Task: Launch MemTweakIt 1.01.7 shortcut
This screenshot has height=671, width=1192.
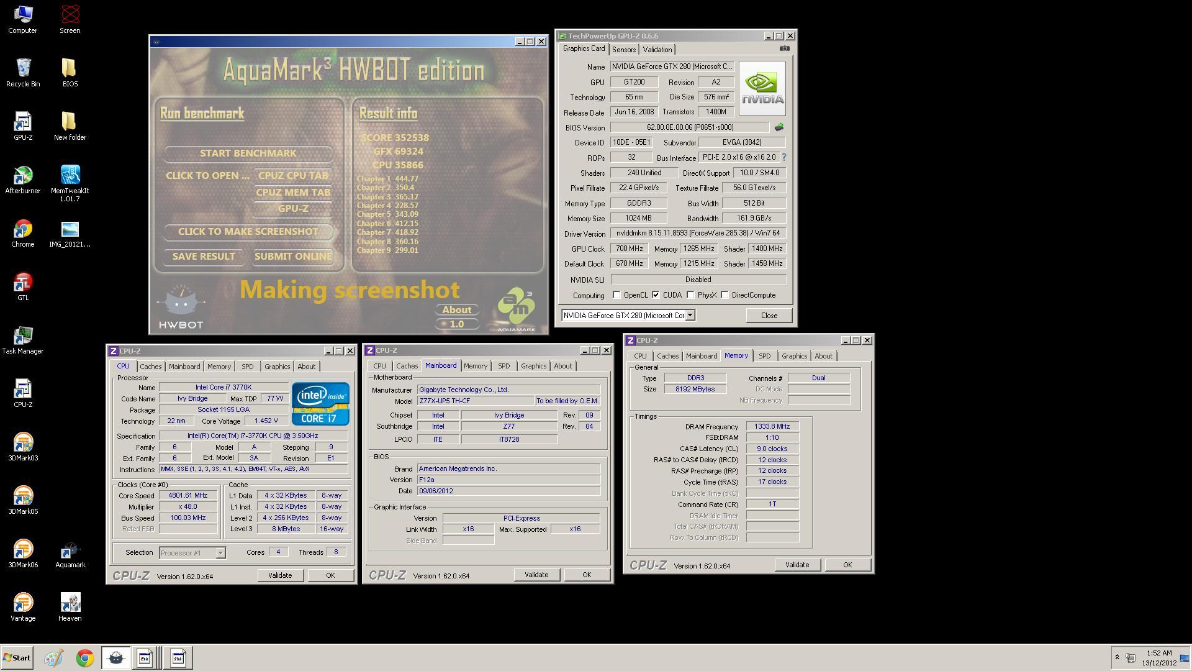Action: [70, 183]
